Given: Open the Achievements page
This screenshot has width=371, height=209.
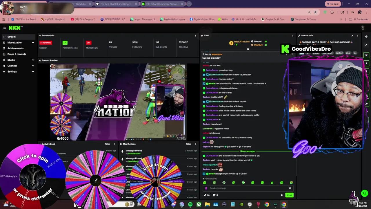Looking at the screenshot, I should 15,48.
